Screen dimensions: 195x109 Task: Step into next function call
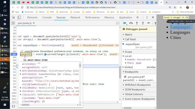pyautogui.click(x=137, y=23)
